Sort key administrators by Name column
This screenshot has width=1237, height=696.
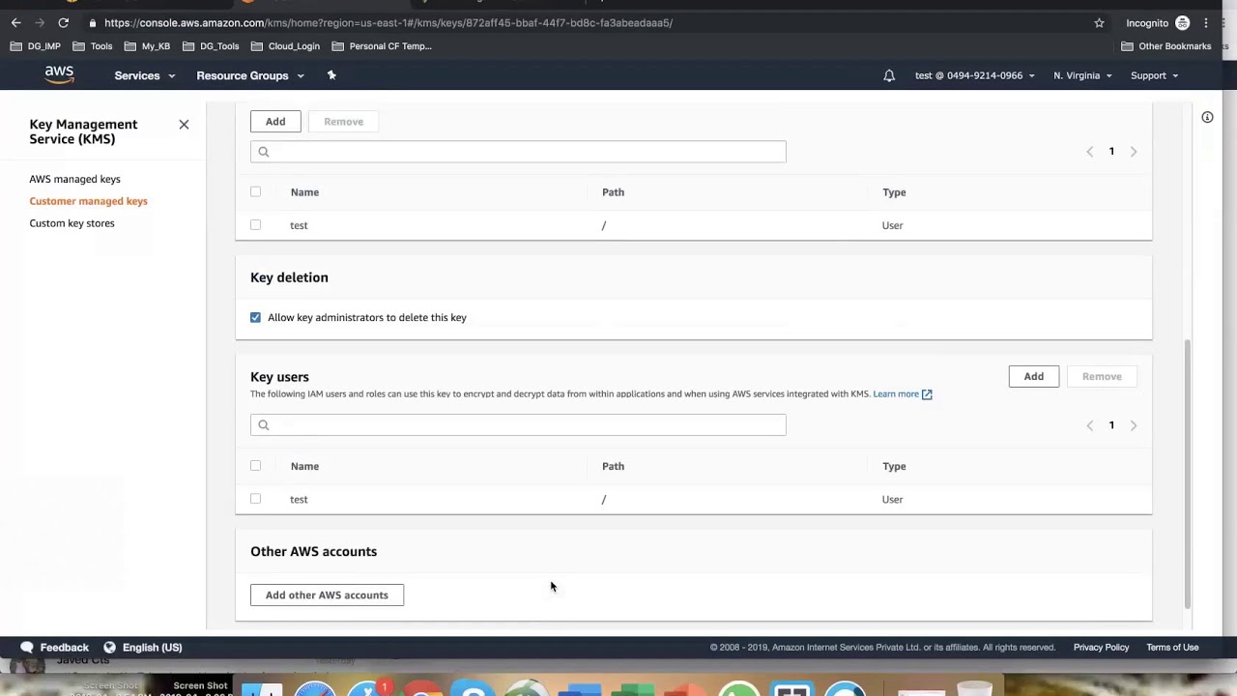(304, 192)
